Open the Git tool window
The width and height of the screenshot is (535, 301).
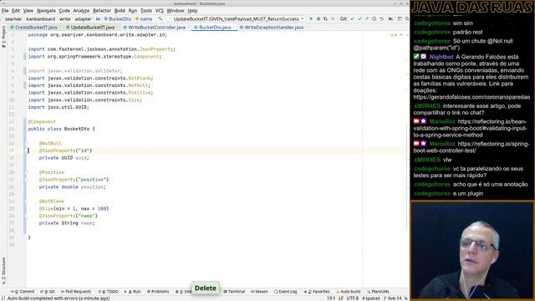(48, 292)
